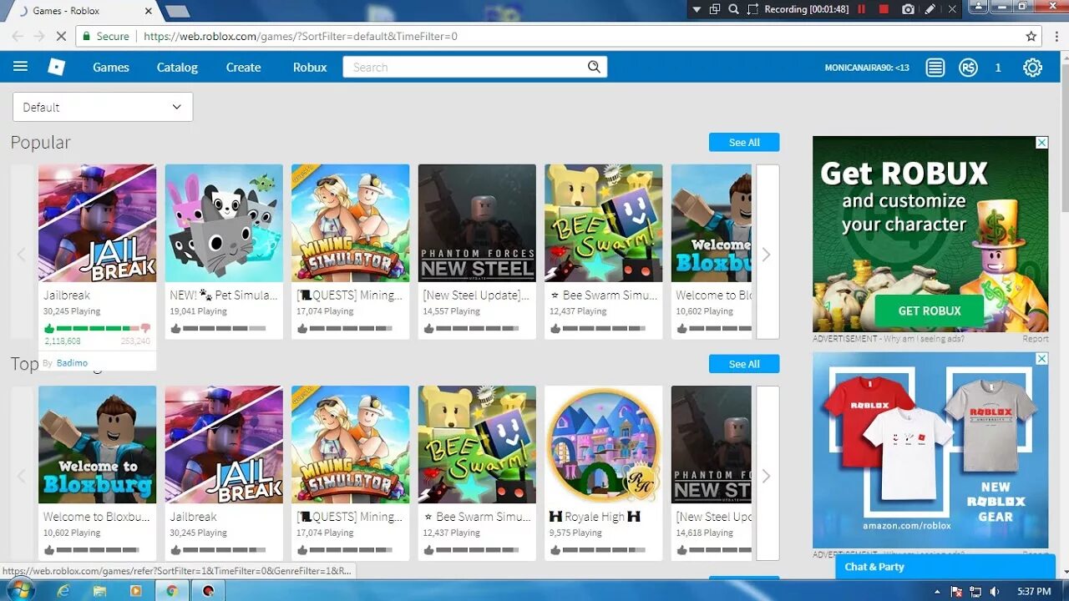Open recorder app in taskbar
Image resolution: width=1069 pixels, height=601 pixels.
pos(208,590)
